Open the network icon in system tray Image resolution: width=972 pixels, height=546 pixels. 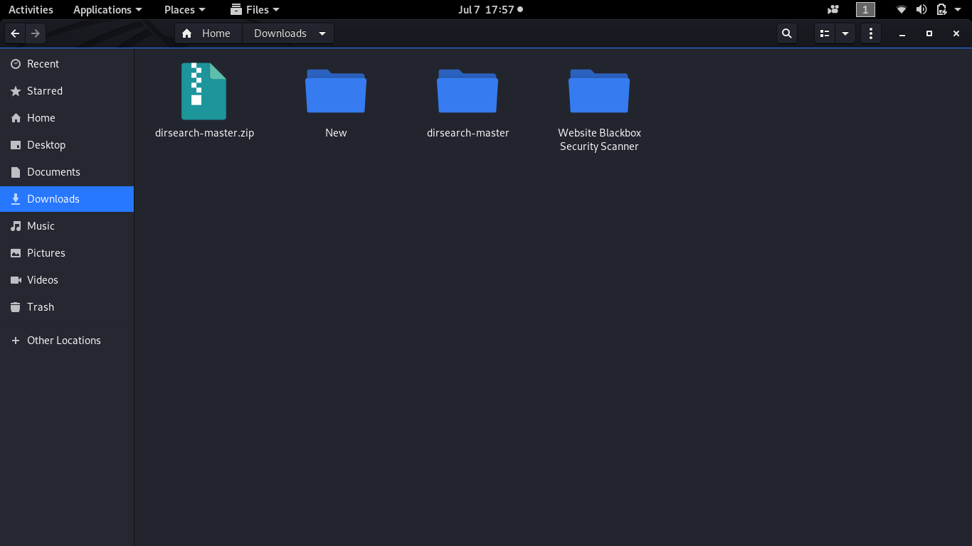(901, 9)
